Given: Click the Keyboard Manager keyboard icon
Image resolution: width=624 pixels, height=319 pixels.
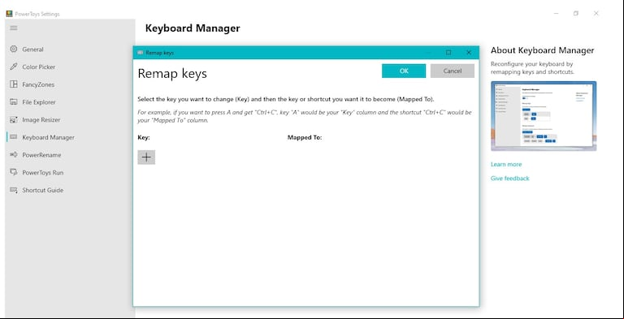Looking at the screenshot, I should 14,137.
